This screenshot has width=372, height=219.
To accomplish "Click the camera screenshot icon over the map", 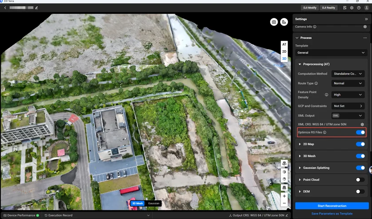I will (x=274, y=22).
